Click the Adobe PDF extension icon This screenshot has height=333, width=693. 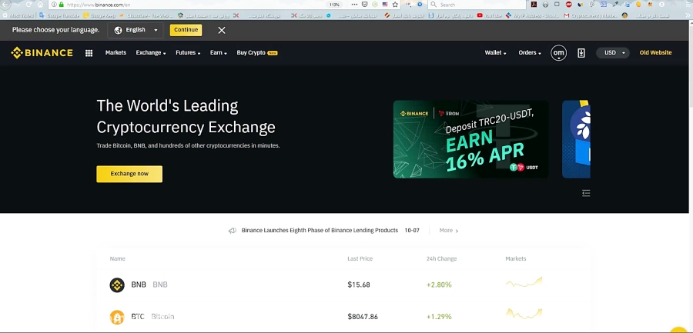(534, 5)
